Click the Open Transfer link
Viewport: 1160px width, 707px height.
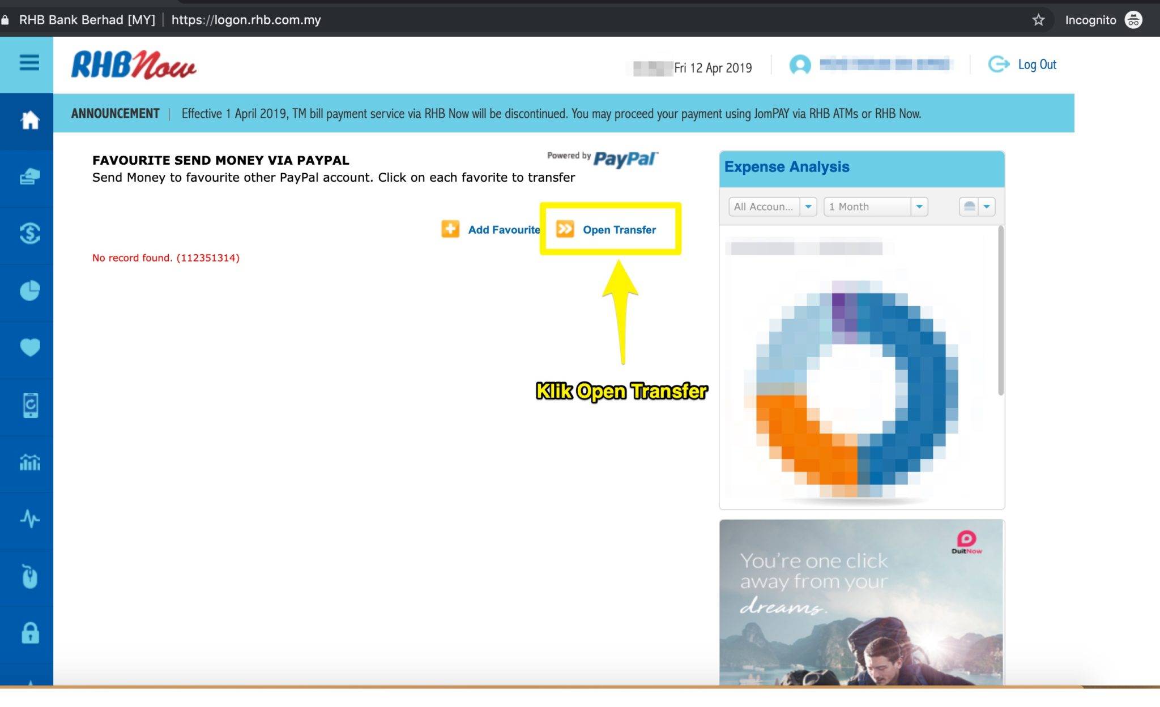coord(619,230)
